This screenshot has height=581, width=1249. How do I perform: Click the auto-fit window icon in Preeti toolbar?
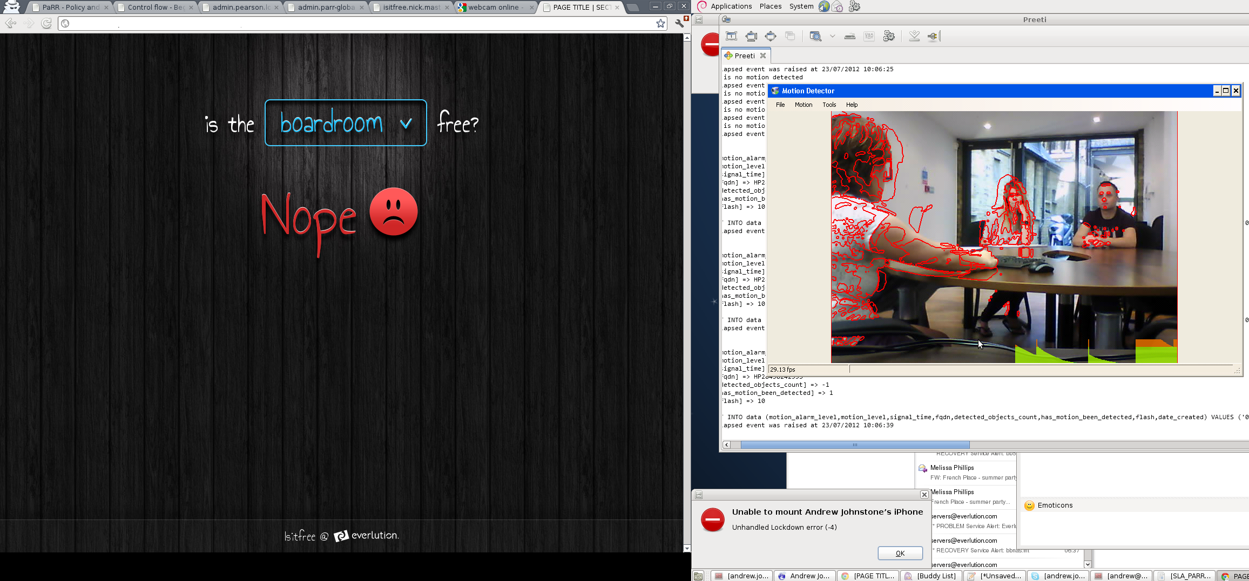pyautogui.click(x=732, y=36)
